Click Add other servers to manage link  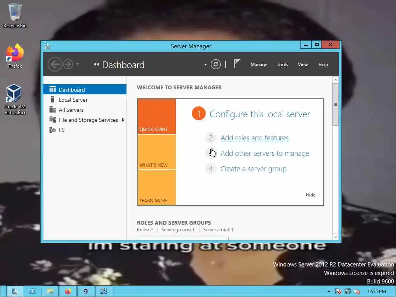click(265, 153)
